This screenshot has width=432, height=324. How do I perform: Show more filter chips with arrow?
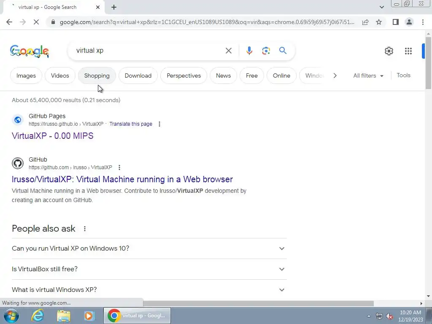pos(335,76)
